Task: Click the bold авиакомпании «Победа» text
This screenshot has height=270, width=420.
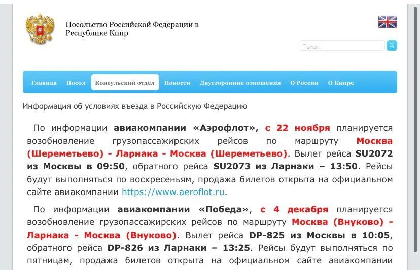Action: point(185,209)
